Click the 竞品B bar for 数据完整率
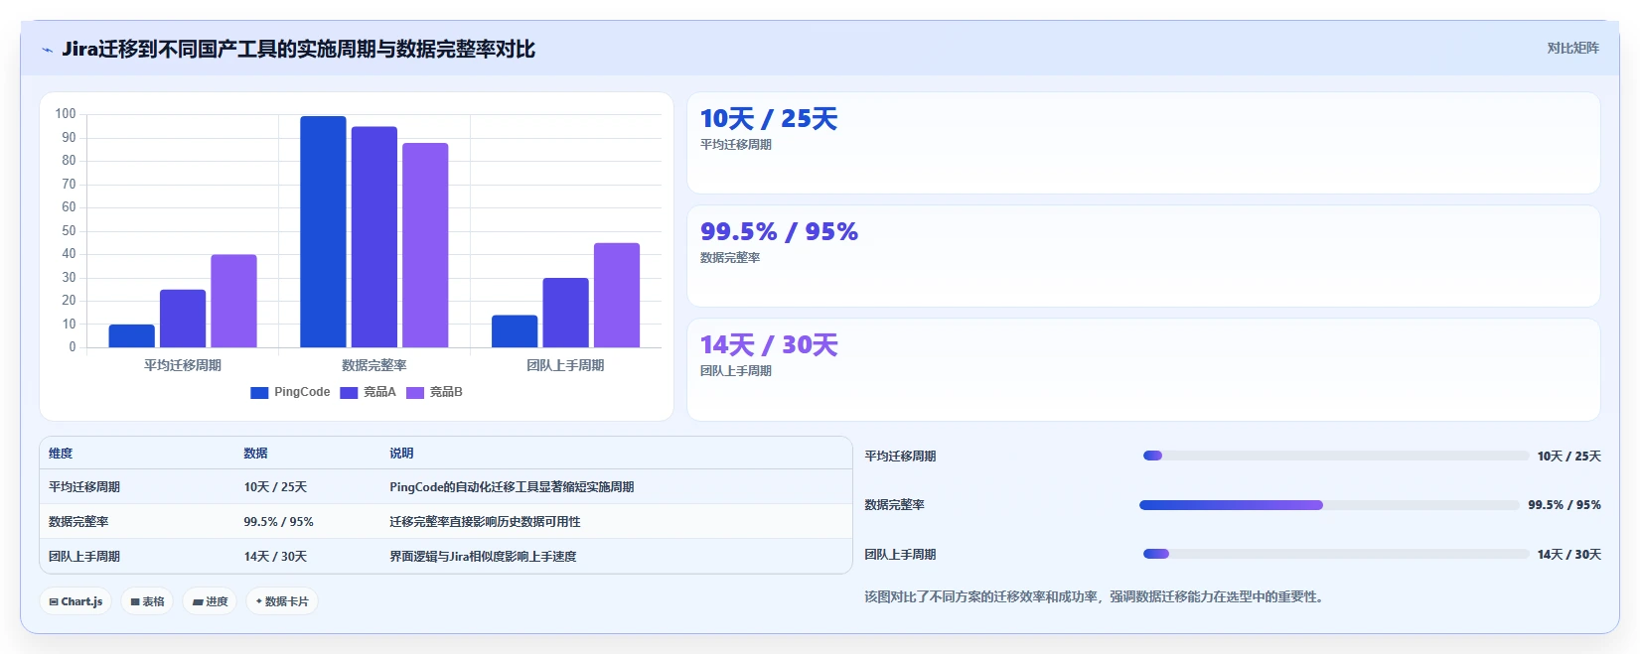 (425, 245)
